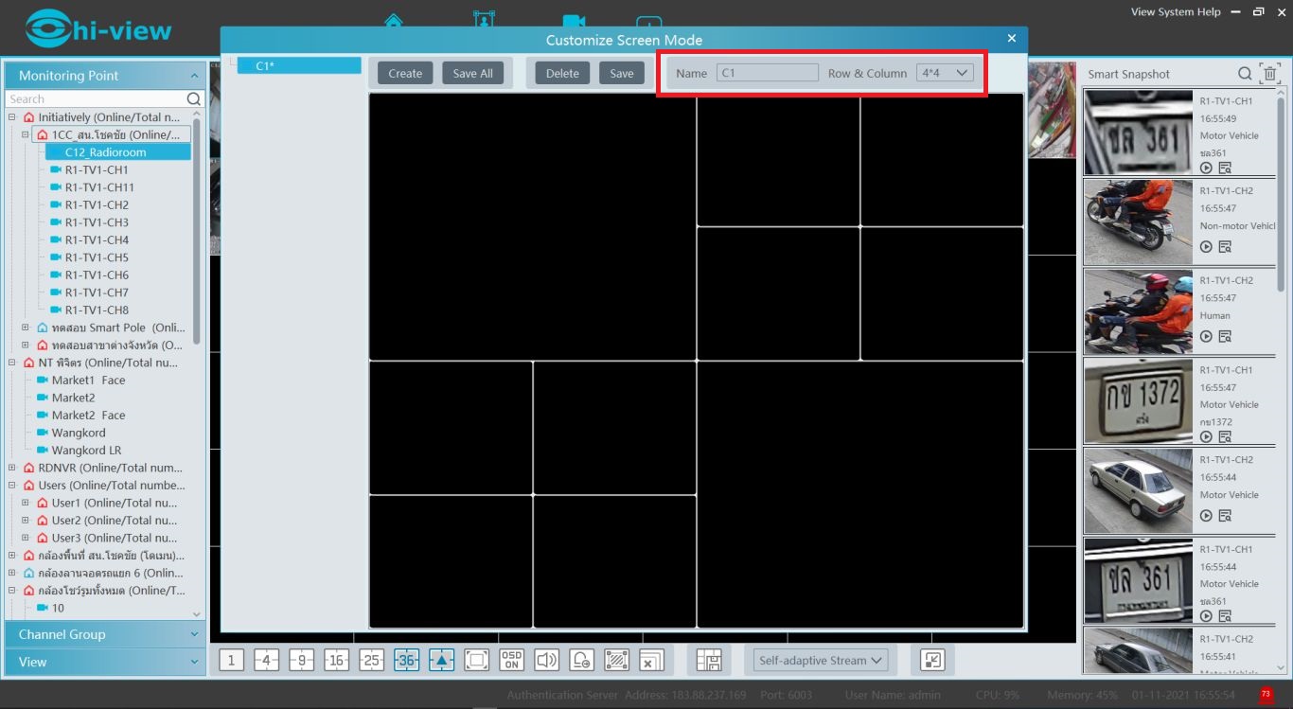Click the Smart Snapshot search magnifier icon
Screen dimensions: 1293x709
point(1245,74)
